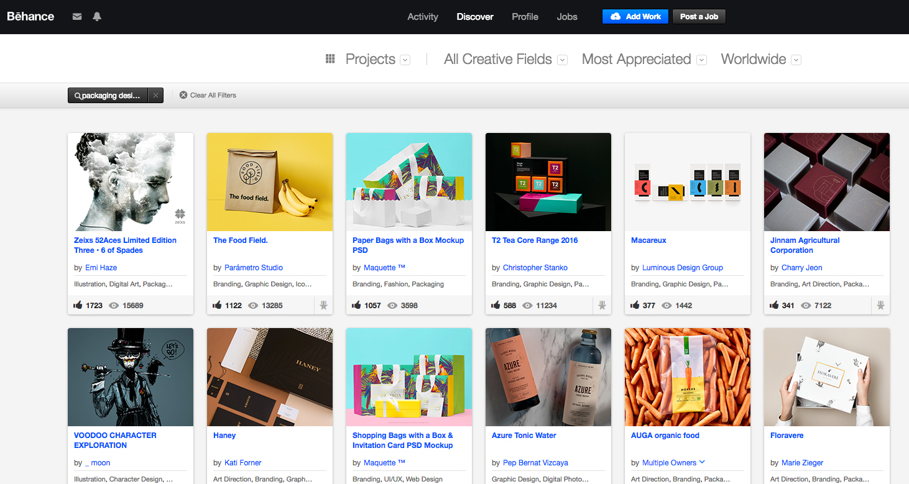Click the cloud icon on Add Work
This screenshot has width=909, height=484.
616,16
